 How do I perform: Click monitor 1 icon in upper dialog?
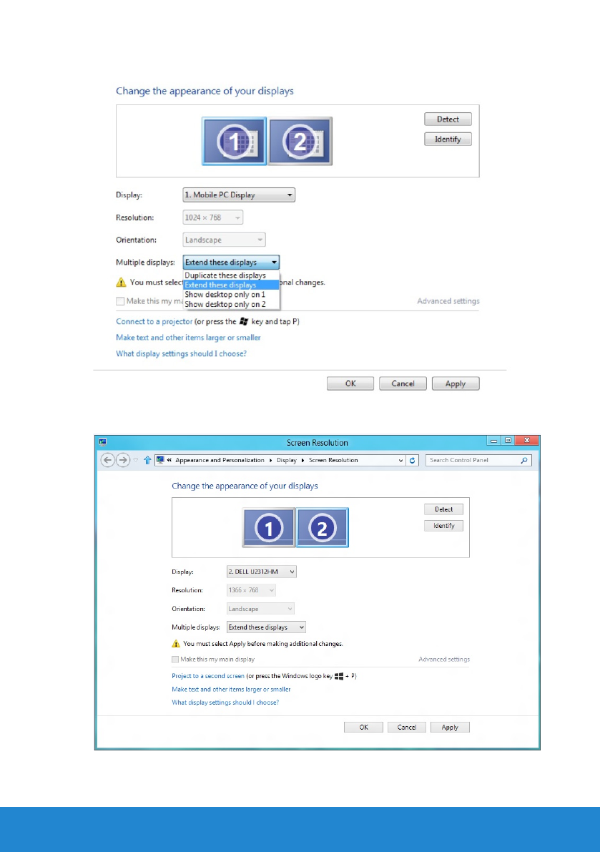234,142
